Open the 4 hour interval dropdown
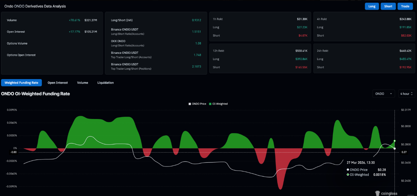This screenshot has width=417, height=196. tap(407, 94)
